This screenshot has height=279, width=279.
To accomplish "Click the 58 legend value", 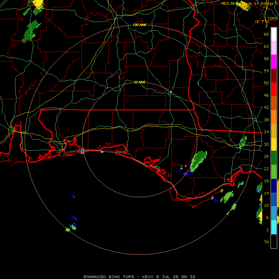I will (x=266, y=59).
